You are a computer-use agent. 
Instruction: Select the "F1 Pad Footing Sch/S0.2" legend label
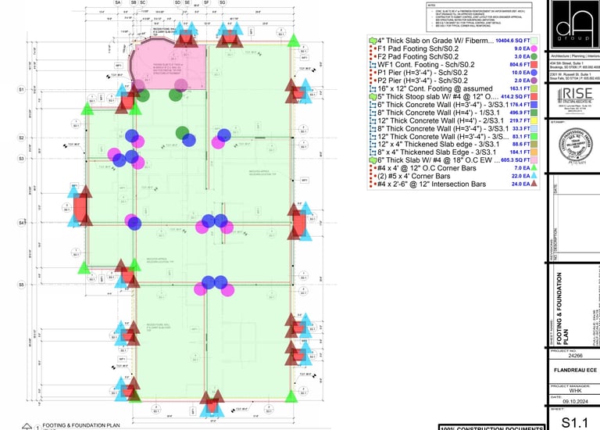[418, 48]
